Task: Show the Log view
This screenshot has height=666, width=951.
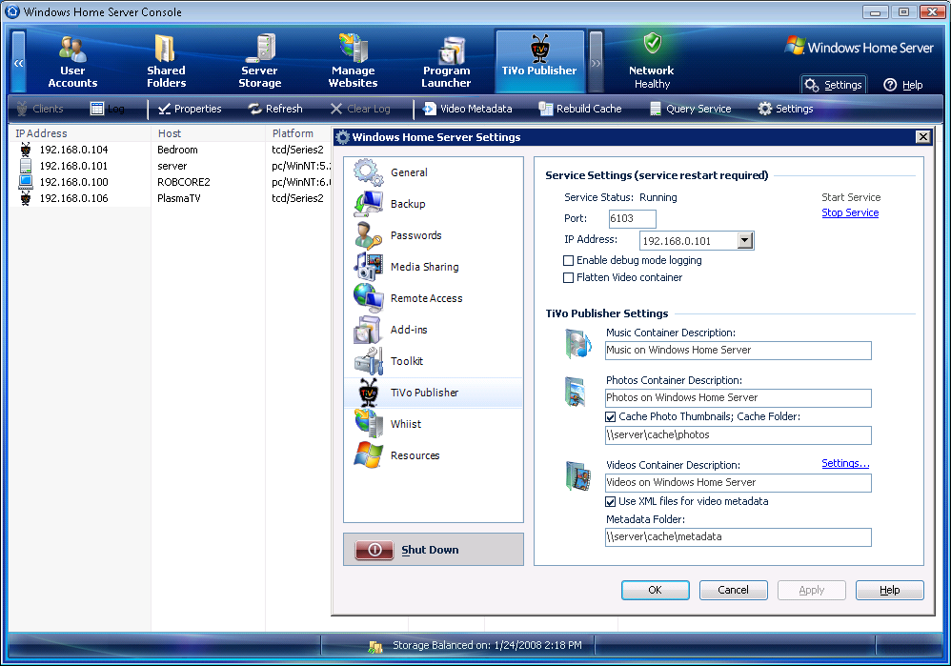Action: pos(108,109)
